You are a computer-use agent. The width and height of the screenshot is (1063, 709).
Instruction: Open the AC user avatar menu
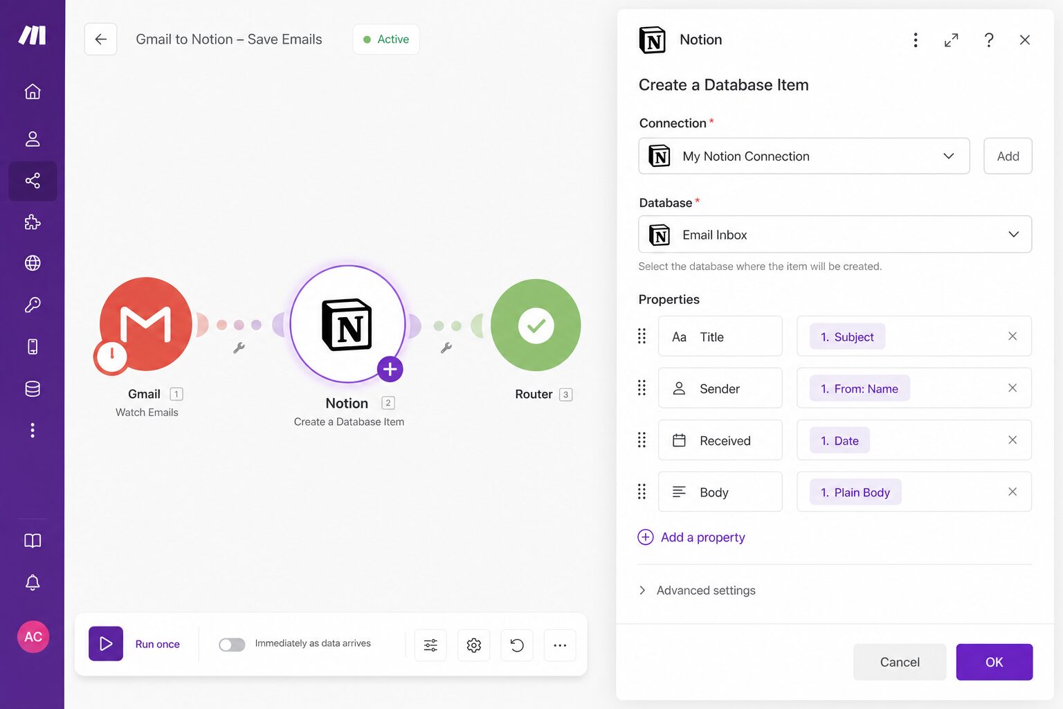pyautogui.click(x=33, y=636)
